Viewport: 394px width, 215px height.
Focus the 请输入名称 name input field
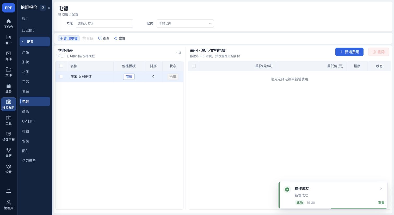104,23
